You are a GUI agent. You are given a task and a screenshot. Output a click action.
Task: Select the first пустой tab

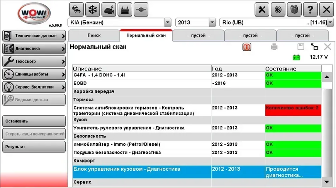point(198,35)
